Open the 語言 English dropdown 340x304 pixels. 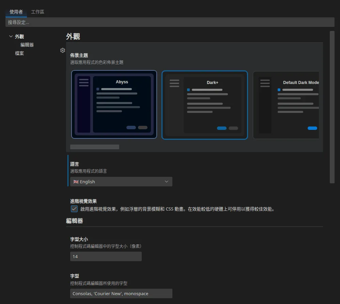point(121,182)
